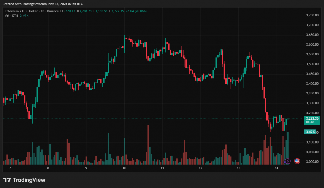
Task: Click the +2.04 (+0.06%) change value
Action: [x=136, y=11]
